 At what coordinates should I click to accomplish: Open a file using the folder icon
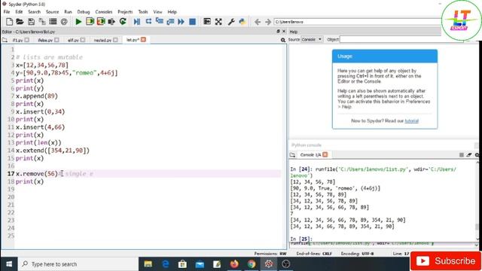pos(20,22)
